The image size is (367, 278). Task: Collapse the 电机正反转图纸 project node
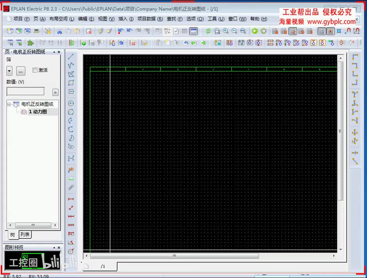click(9, 104)
